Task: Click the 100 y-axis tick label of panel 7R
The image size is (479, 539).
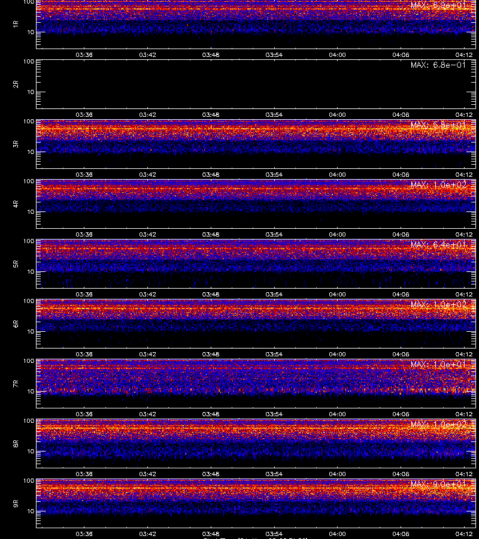Action: coord(29,361)
